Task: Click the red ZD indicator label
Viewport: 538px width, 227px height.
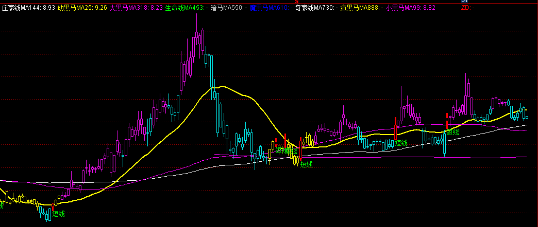Action: (467, 8)
